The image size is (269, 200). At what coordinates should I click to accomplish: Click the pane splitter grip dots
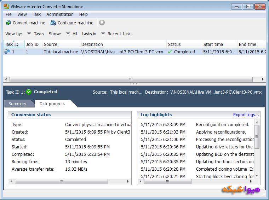pyautogui.click(x=134, y=84)
